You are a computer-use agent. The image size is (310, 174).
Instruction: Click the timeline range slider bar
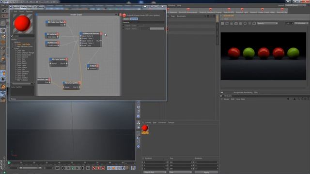[31, 168]
